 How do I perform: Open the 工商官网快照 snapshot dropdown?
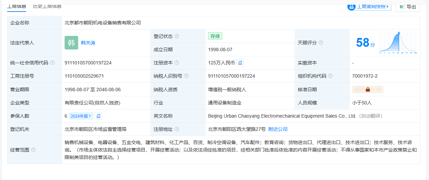click(369, 6)
